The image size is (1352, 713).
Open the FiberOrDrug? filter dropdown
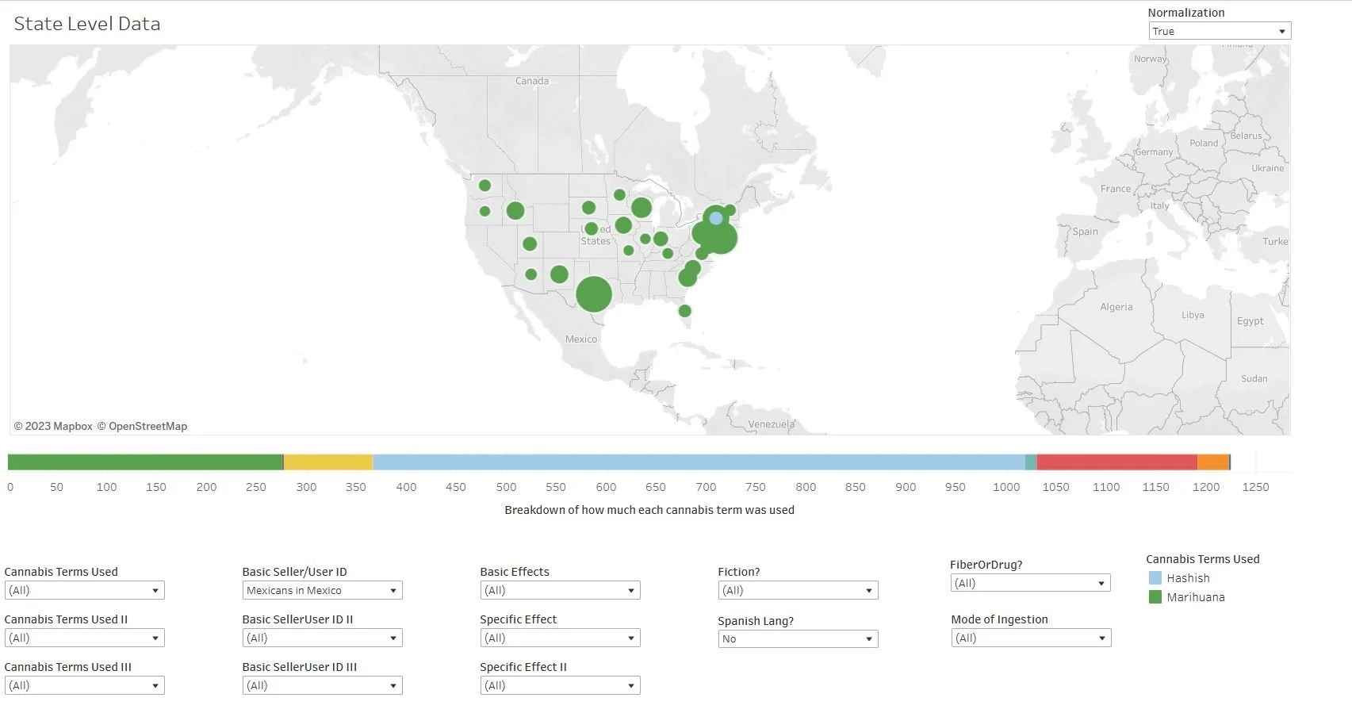[x=1031, y=583]
